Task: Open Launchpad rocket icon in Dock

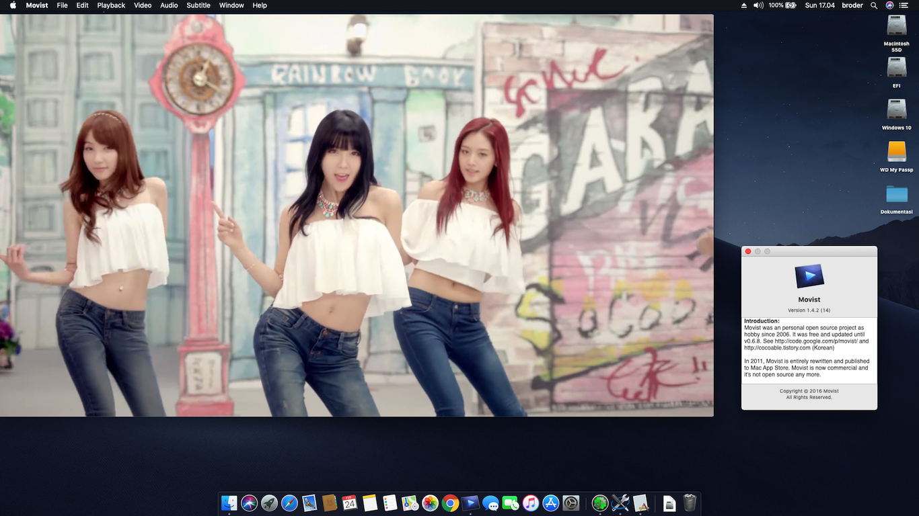Action: point(270,503)
